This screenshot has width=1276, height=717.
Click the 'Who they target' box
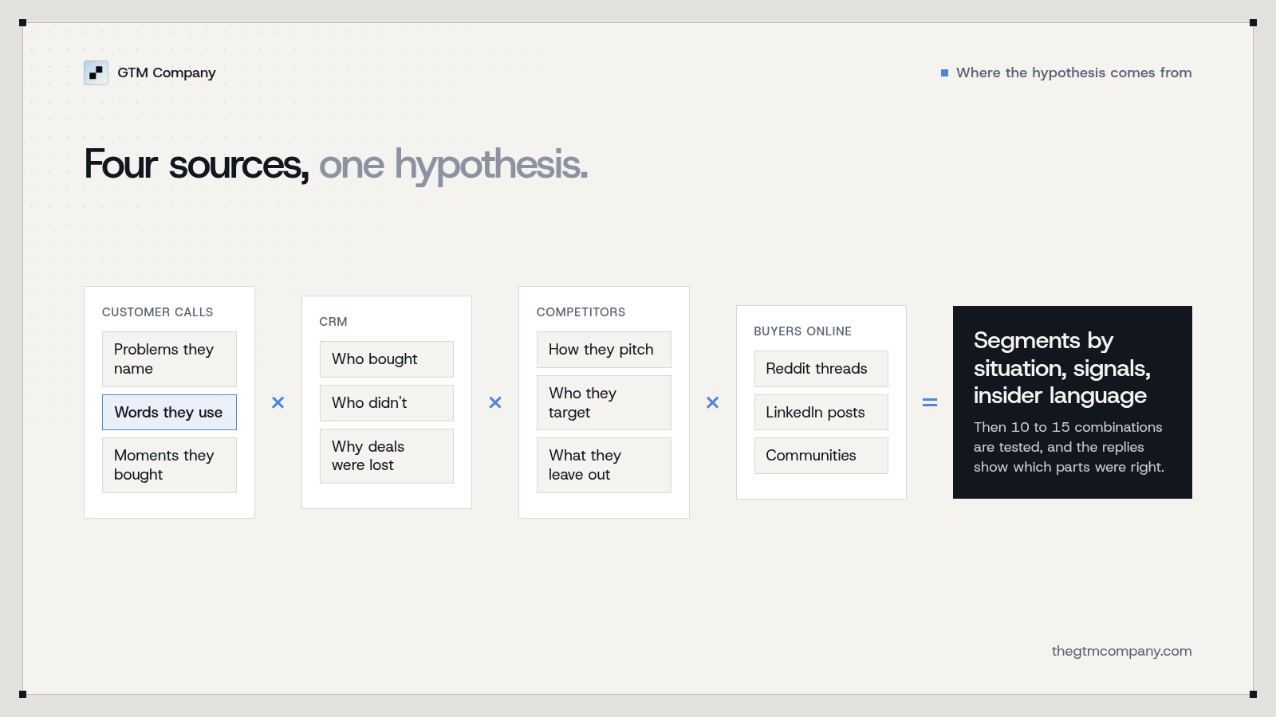click(x=604, y=402)
